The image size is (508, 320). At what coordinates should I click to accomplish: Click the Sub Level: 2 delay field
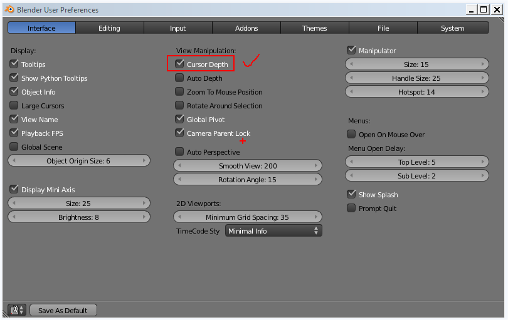tap(417, 176)
